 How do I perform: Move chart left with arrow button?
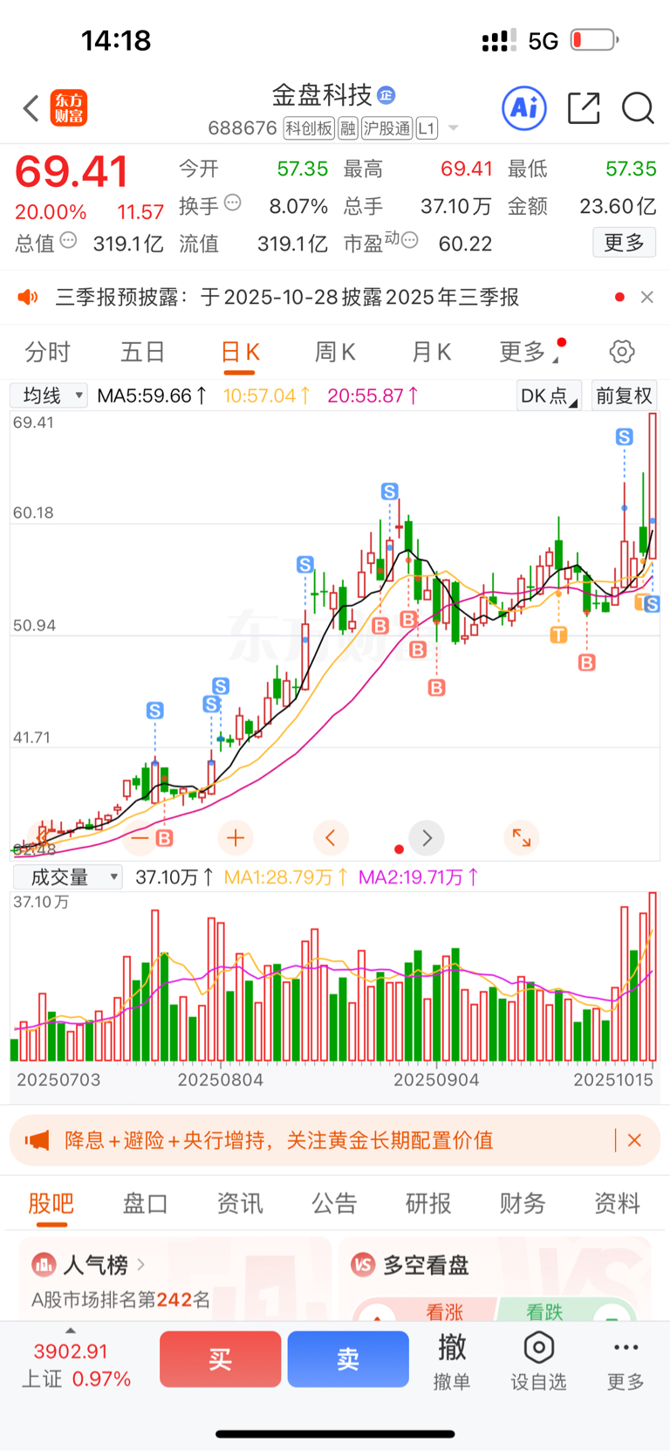[x=331, y=838]
